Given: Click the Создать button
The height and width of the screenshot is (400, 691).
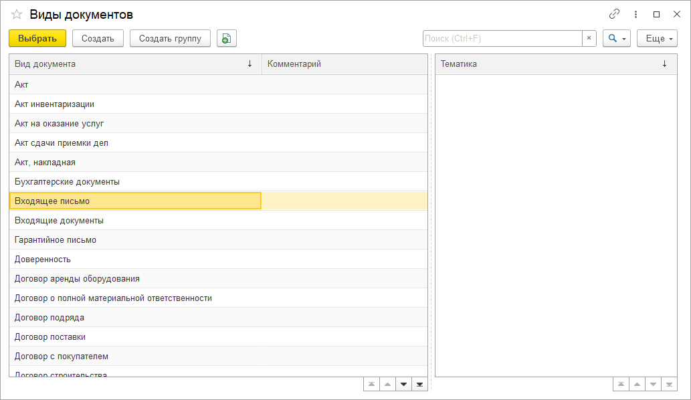Looking at the screenshot, I should 98,39.
